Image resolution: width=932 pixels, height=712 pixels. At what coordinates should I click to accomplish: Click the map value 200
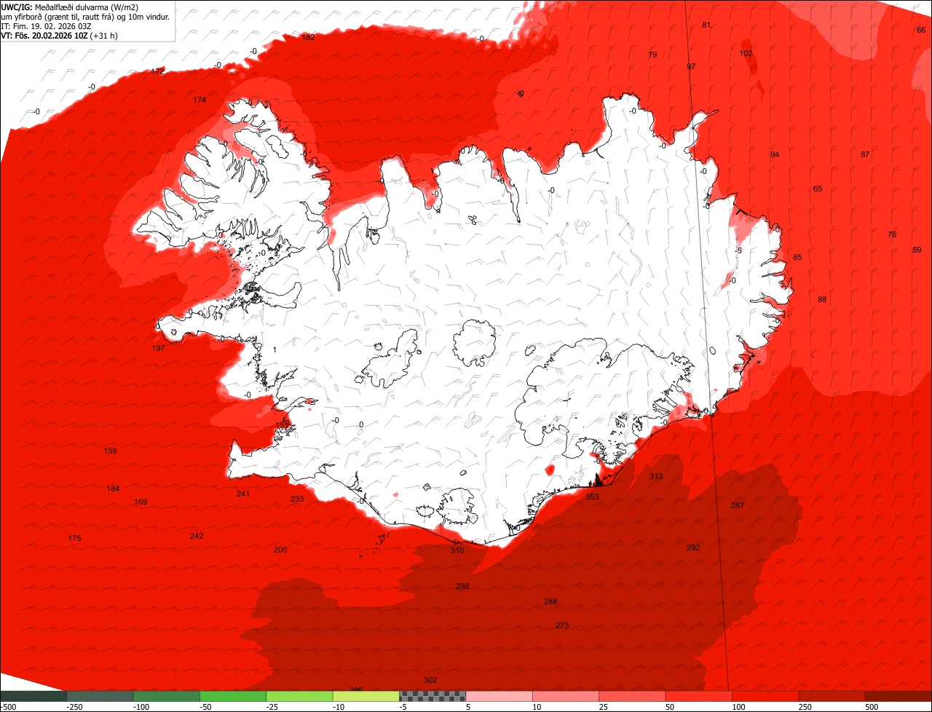(280, 550)
